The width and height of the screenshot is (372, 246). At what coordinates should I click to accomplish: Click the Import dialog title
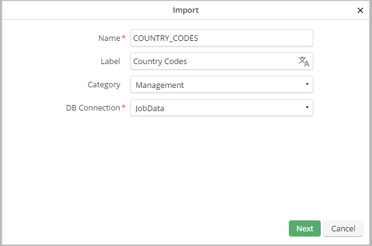[x=186, y=10]
